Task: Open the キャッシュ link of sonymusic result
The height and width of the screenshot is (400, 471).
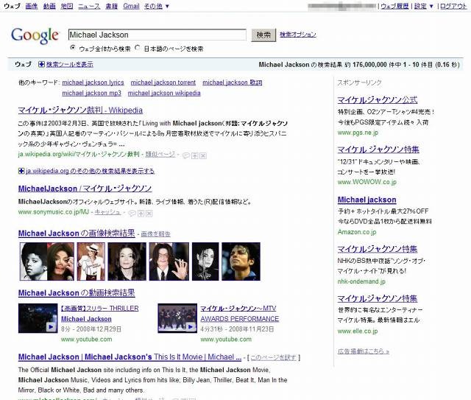Action: (x=107, y=212)
